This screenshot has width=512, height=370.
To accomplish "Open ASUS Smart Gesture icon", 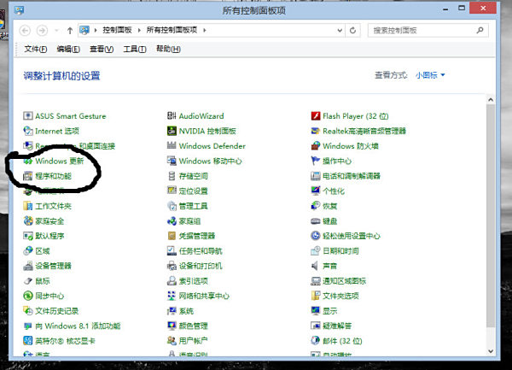I will coord(28,115).
